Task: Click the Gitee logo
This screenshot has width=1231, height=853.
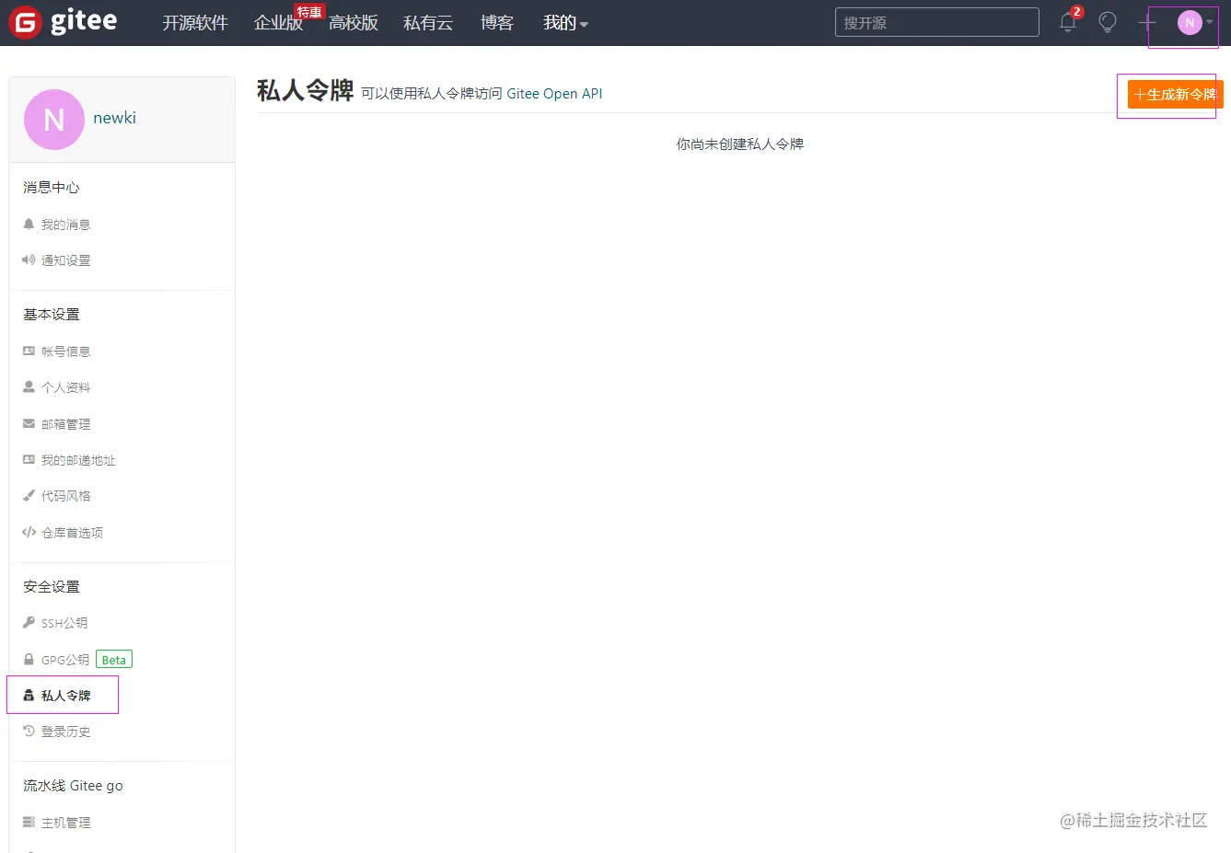Action: click(x=63, y=22)
